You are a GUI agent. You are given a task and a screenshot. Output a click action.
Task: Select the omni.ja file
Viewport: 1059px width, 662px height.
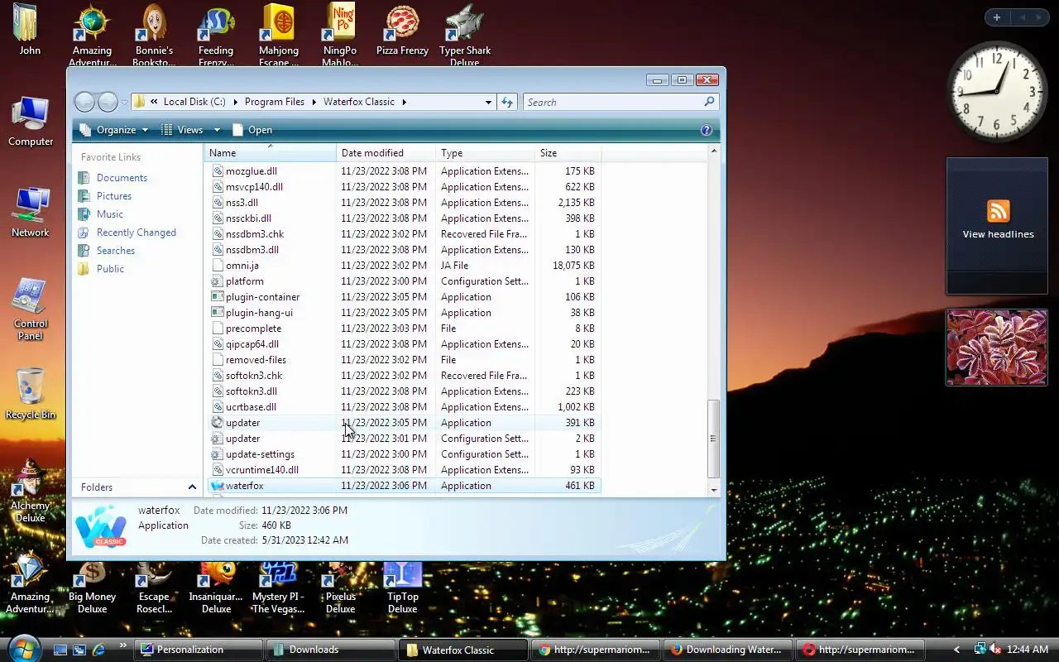[x=405, y=266]
